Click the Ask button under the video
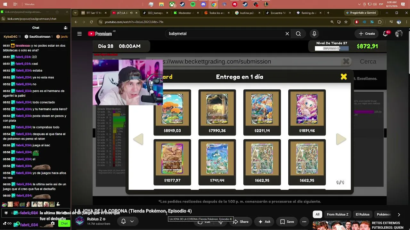 [265, 222]
